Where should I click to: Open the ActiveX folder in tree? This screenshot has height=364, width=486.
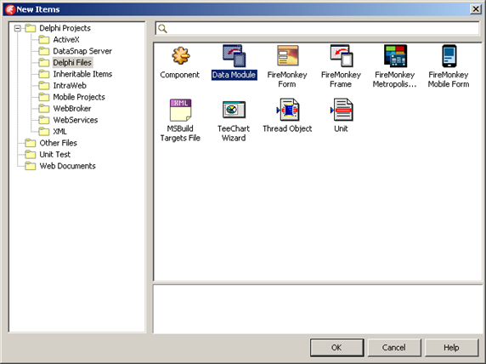click(66, 40)
